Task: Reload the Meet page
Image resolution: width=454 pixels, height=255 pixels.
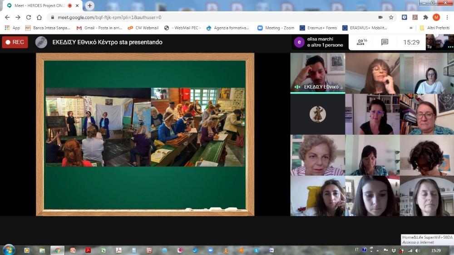Action: pyautogui.click(x=29, y=17)
